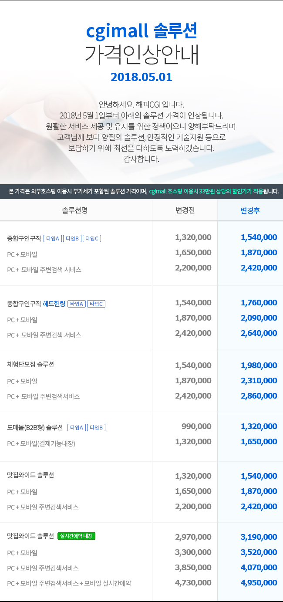Click the 변경전 column header
The height and width of the screenshot is (602, 283).
(x=185, y=210)
